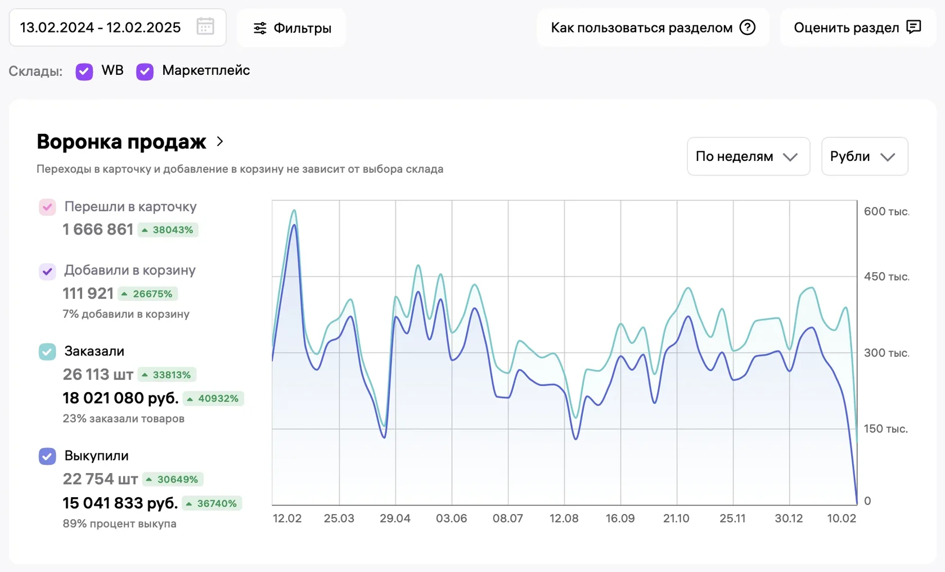Click the Добавили в корзину label text
This screenshot has height=572, width=945.
[x=130, y=271]
